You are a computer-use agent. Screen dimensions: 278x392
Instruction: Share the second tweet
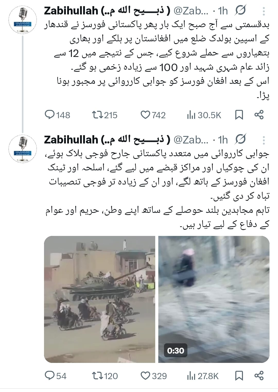(259, 376)
